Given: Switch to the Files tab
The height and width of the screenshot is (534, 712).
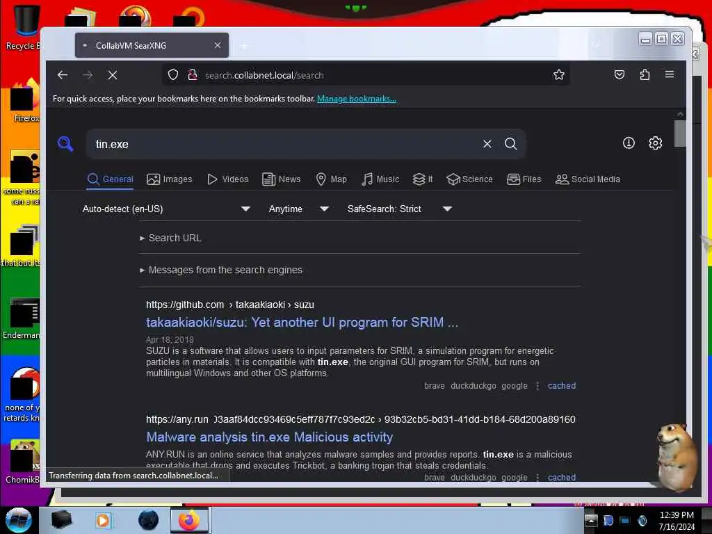Looking at the screenshot, I should tap(524, 179).
